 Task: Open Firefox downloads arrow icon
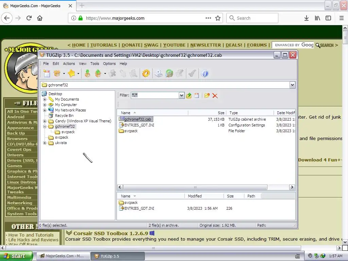(x=307, y=18)
